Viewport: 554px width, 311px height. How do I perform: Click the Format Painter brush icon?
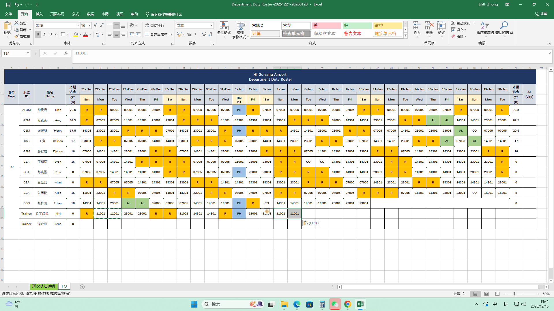[17, 36]
